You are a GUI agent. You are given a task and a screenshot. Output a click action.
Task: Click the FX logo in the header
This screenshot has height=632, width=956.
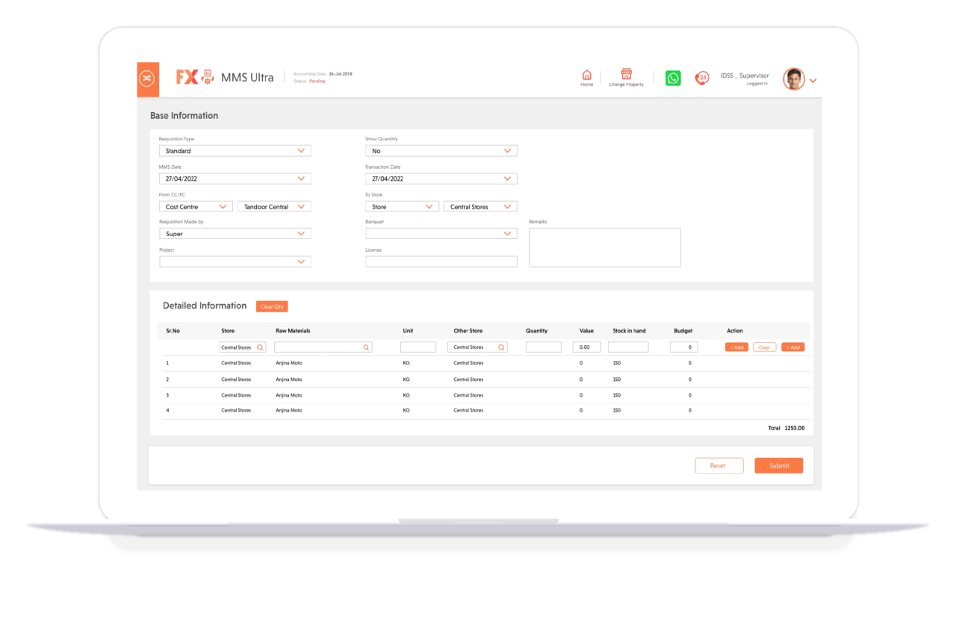(186, 76)
